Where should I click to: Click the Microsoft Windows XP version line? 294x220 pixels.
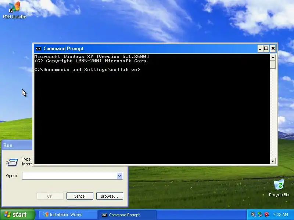(x=92, y=56)
